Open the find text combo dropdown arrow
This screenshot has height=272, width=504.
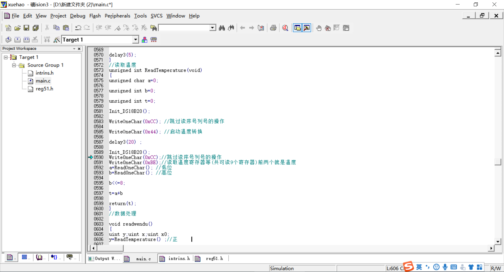click(x=213, y=28)
